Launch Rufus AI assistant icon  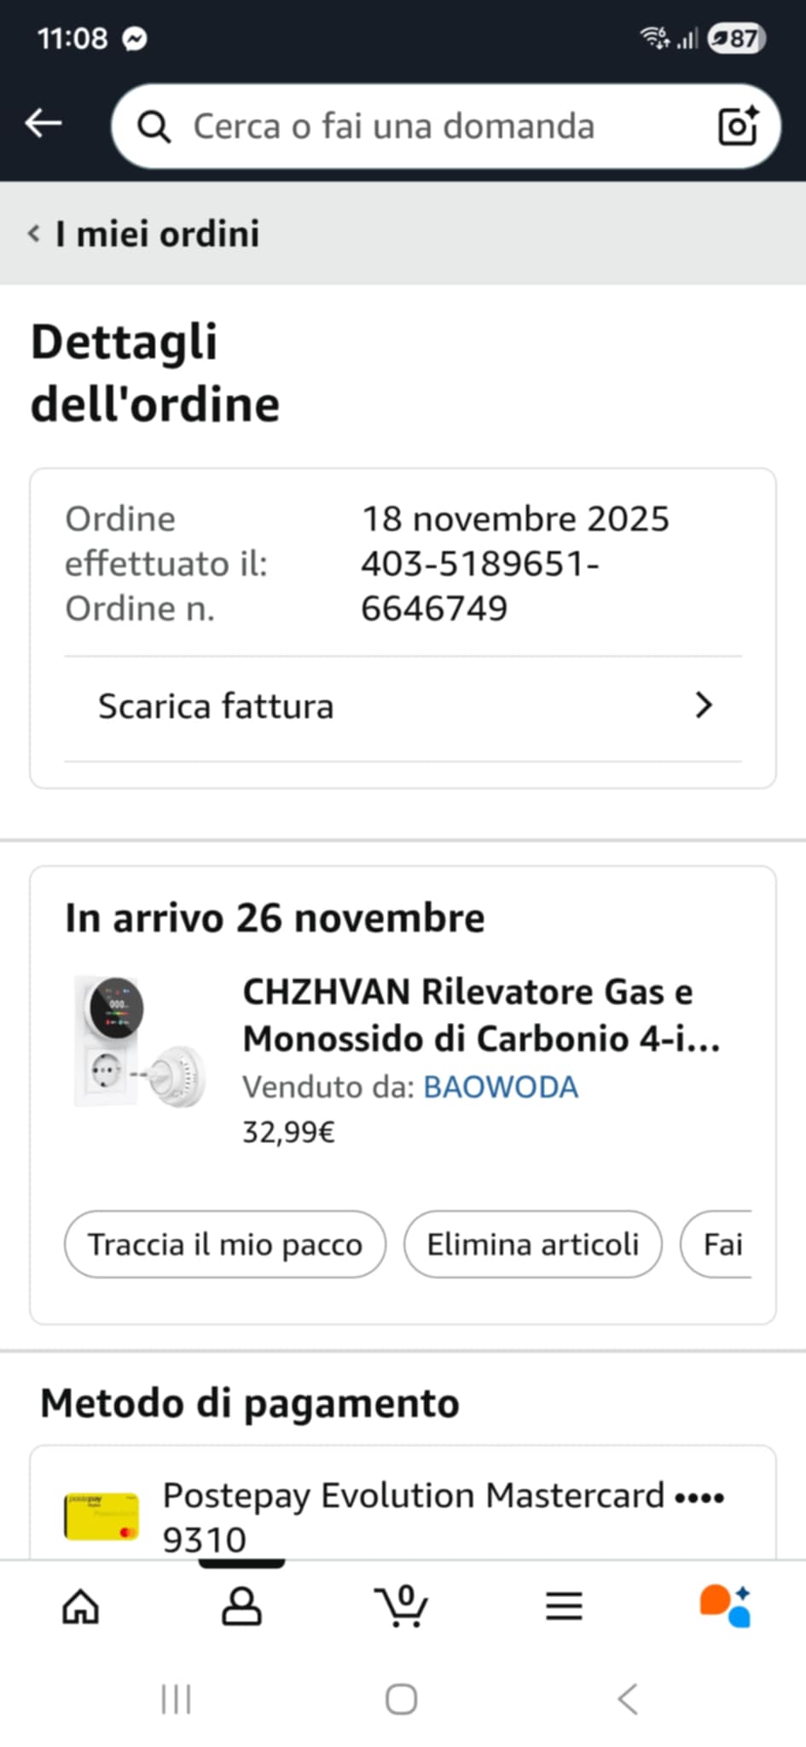(725, 1607)
